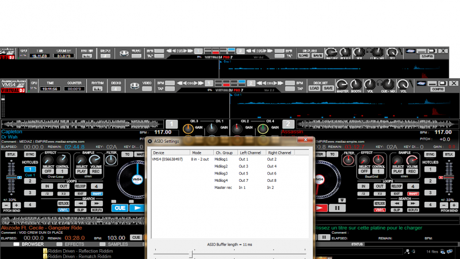Toggle left deck VINYL mode
Screen dimensions: 460x259
pos(63,210)
